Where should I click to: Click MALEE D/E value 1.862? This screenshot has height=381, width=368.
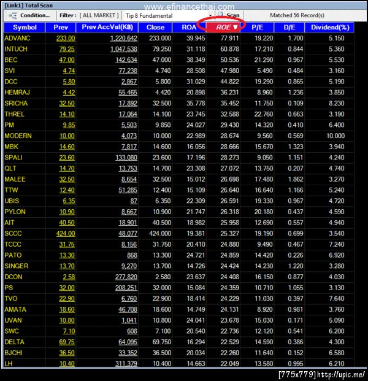[x=296, y=179]
